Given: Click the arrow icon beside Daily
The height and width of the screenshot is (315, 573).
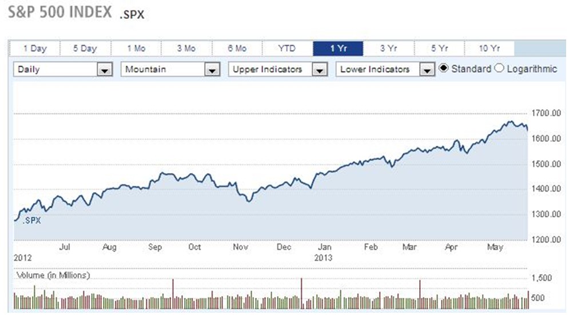Looking at the screenshot, I should 104,70.
